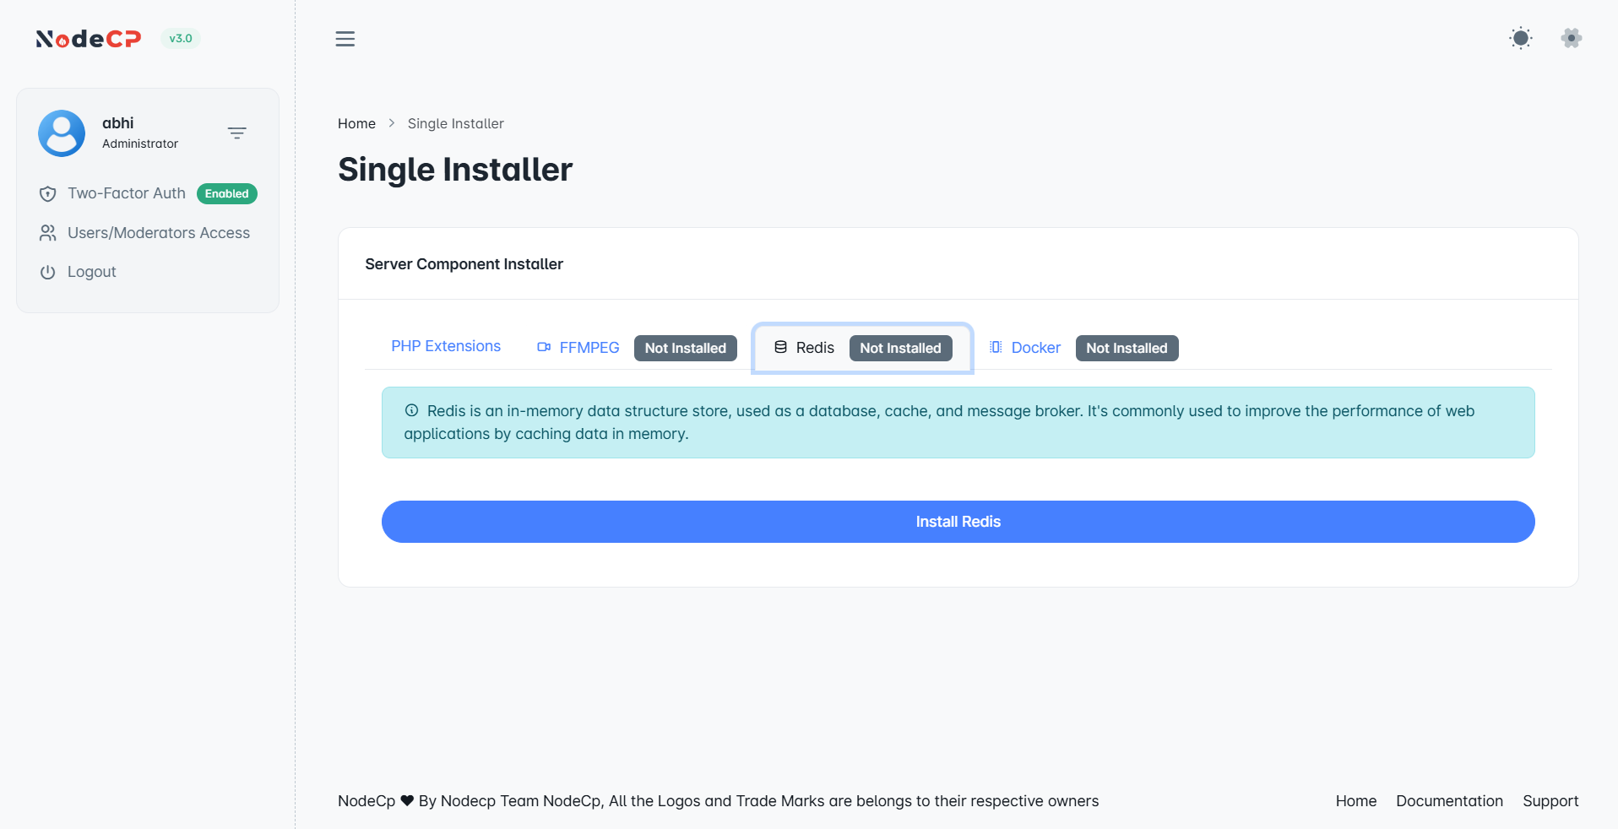Switch to PHP Extensions tab
The width and height of the screenshot is (1618, 829).
coord(445,346)
